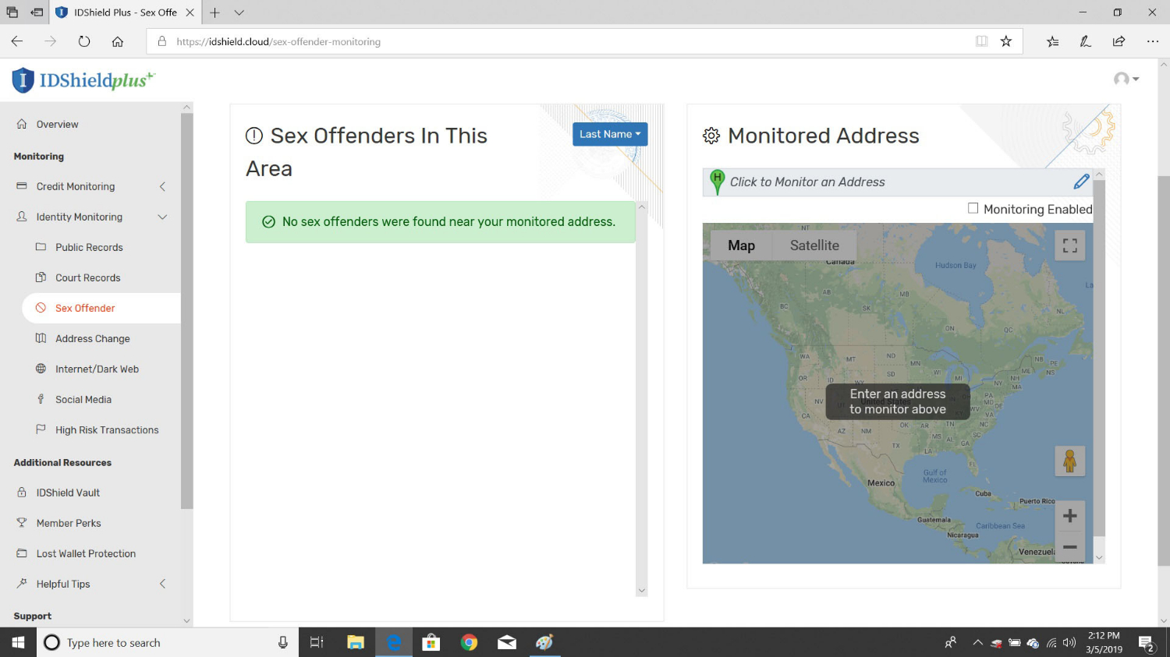Viewport: 1170px width, 657px height.
Task: Click the volume icon in system tray
Action: tap(1069, 643)
